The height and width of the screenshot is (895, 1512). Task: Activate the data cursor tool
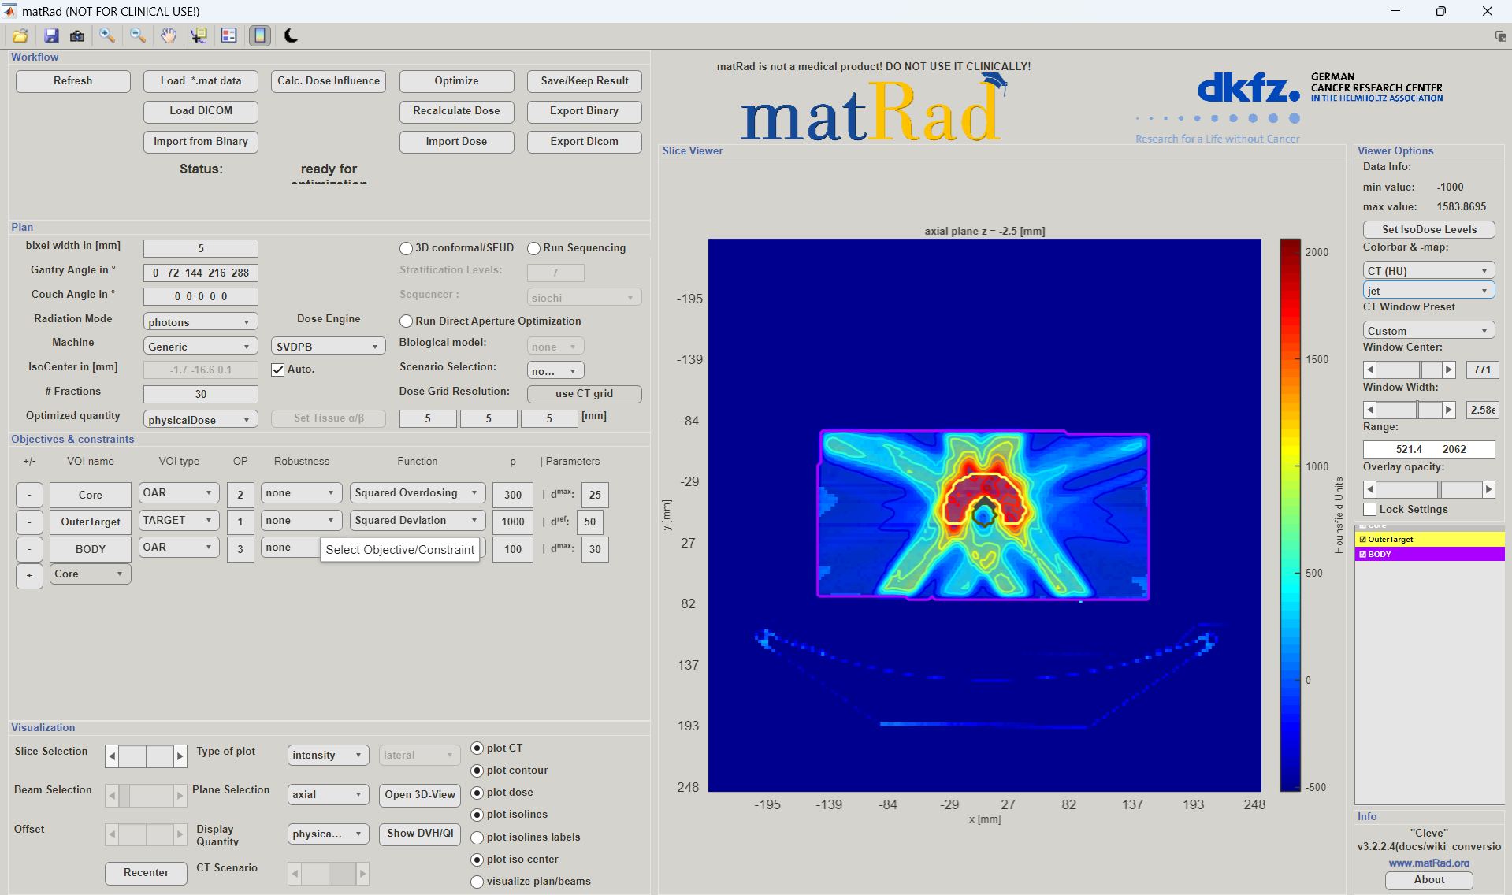click(x=199, y=35)
